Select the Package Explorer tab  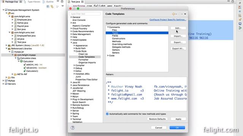(12, 2)
